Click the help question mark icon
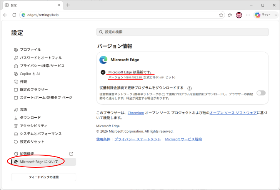The width and height of the screenshot is (280, 190). coord(190,88)
